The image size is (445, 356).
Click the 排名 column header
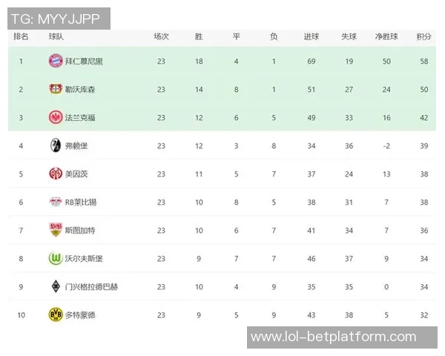[x=22, y=36]
